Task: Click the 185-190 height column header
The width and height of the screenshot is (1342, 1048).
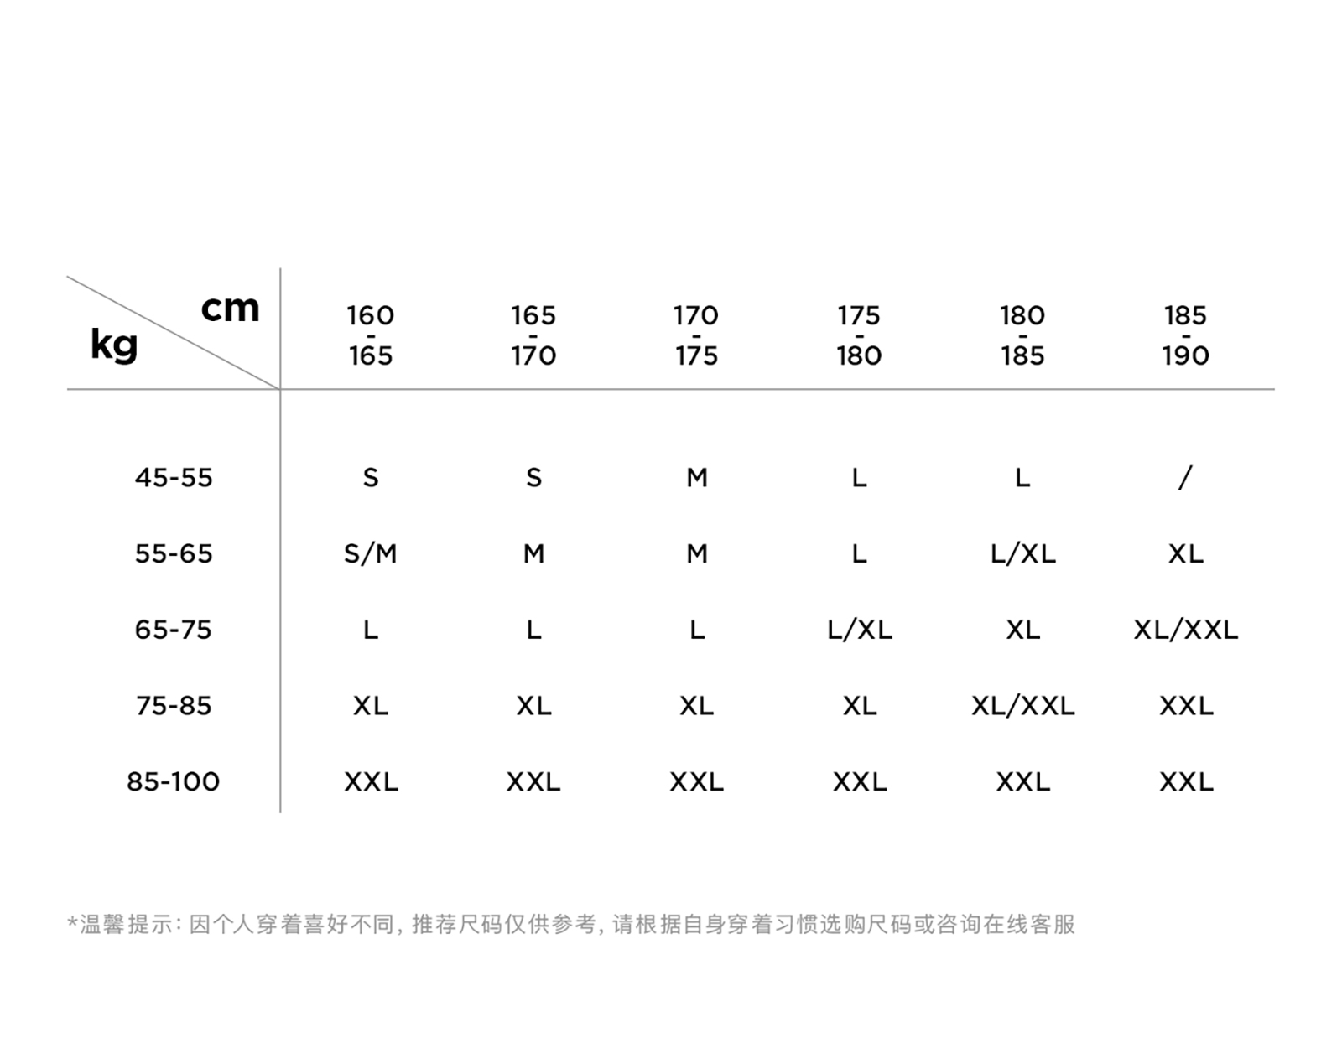Action: click(x=1185, y=335)
